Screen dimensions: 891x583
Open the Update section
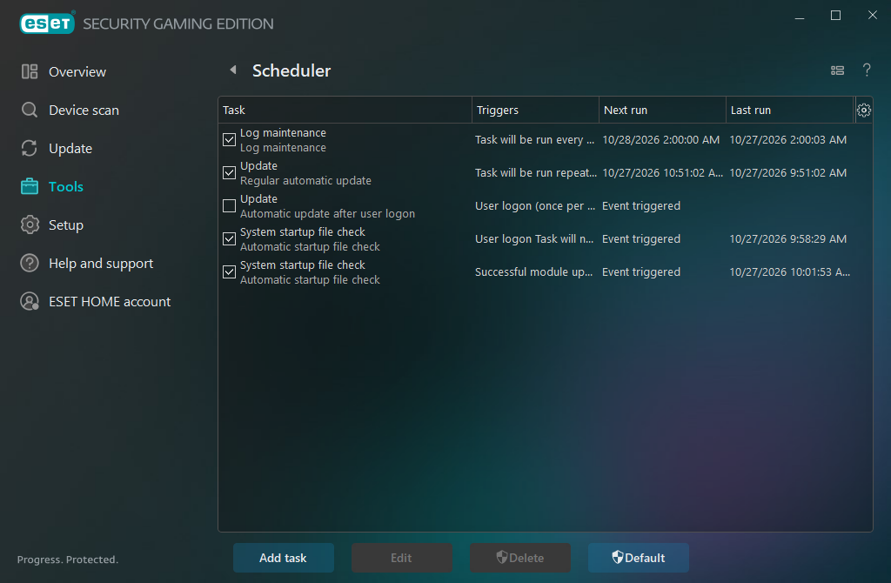(x=70, y=149)
